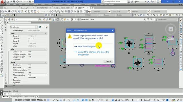Screen dimensions: 183x102
Task: Click Radius dimension icon
Action: 148,15
